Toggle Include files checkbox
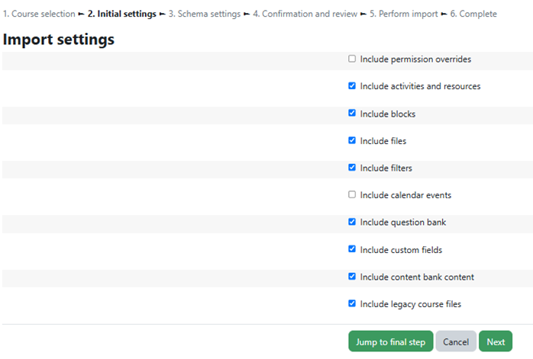533x359 pixels. click(352, 140)
